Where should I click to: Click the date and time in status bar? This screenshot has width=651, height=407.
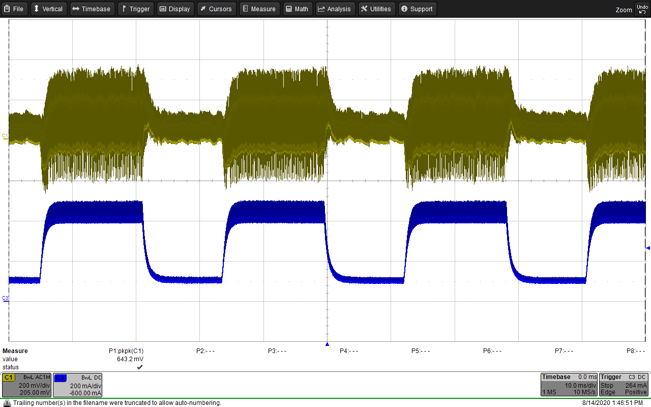(x=612, y=403)
